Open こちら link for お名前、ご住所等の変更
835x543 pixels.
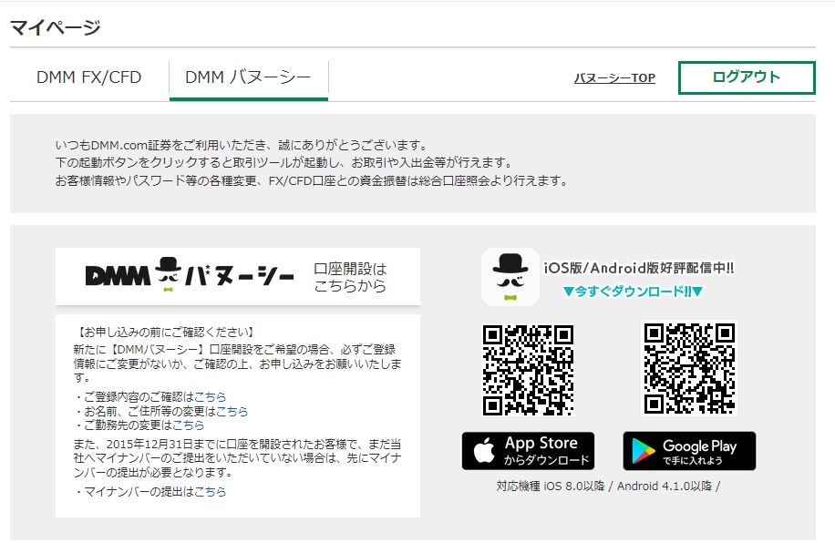[x=232, y=411]
